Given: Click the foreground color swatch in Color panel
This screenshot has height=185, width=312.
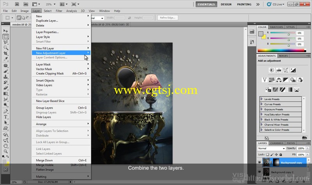Looking at the screenshot, I should tap(261, 34).
